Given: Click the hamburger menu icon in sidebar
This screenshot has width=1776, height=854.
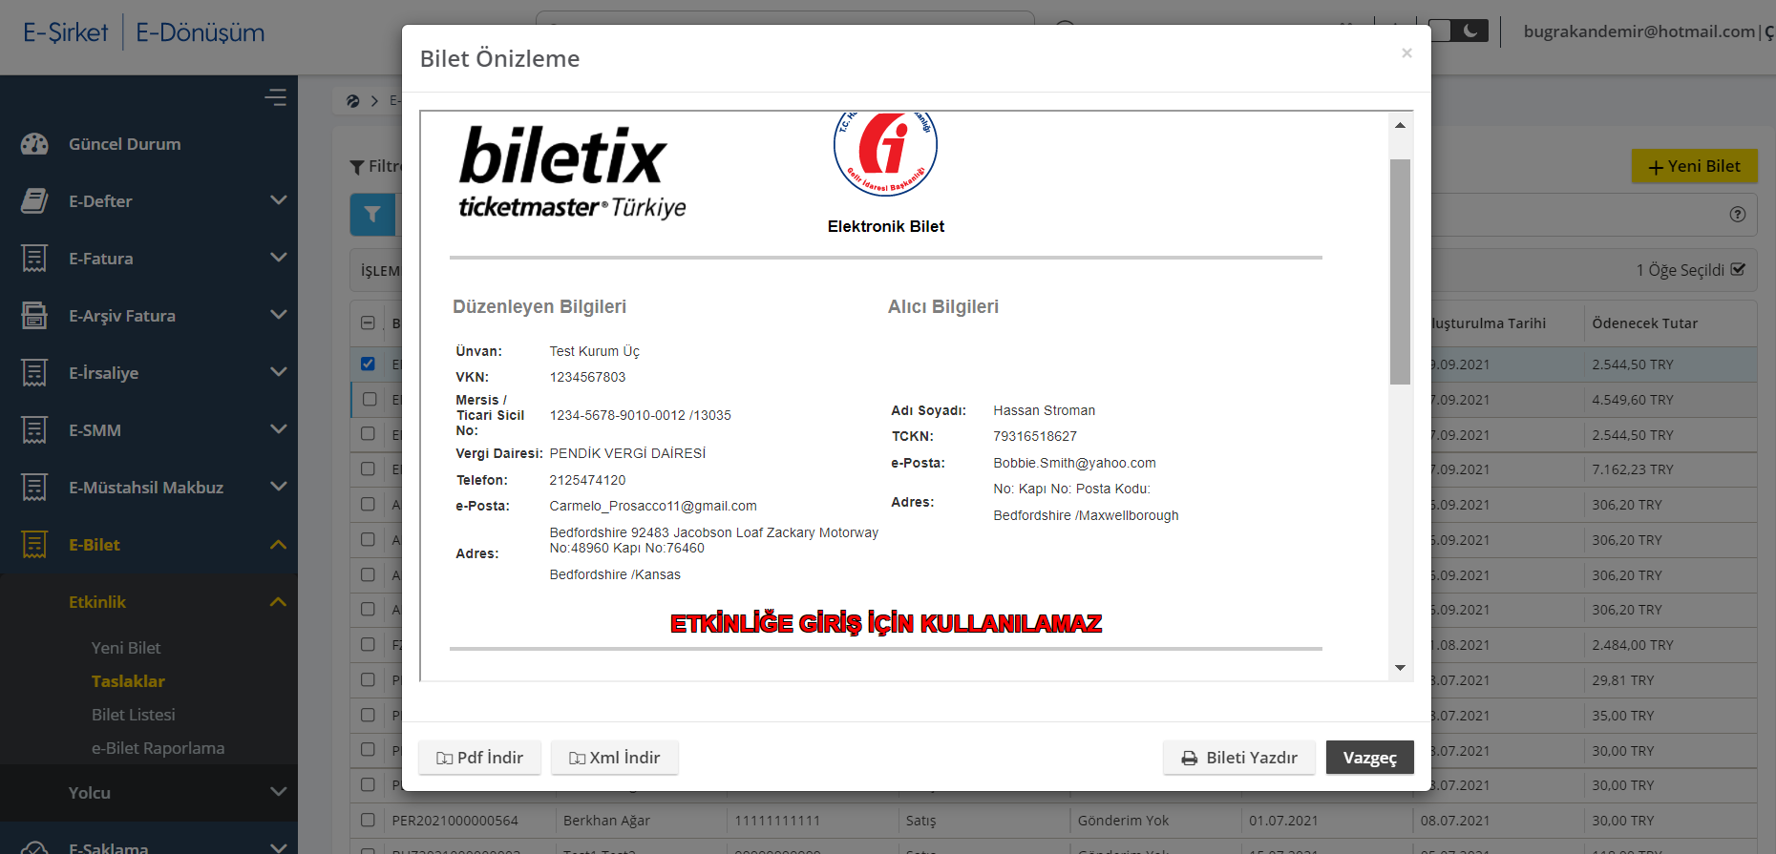Looking at the screenshot, I should tap(275, 97).
